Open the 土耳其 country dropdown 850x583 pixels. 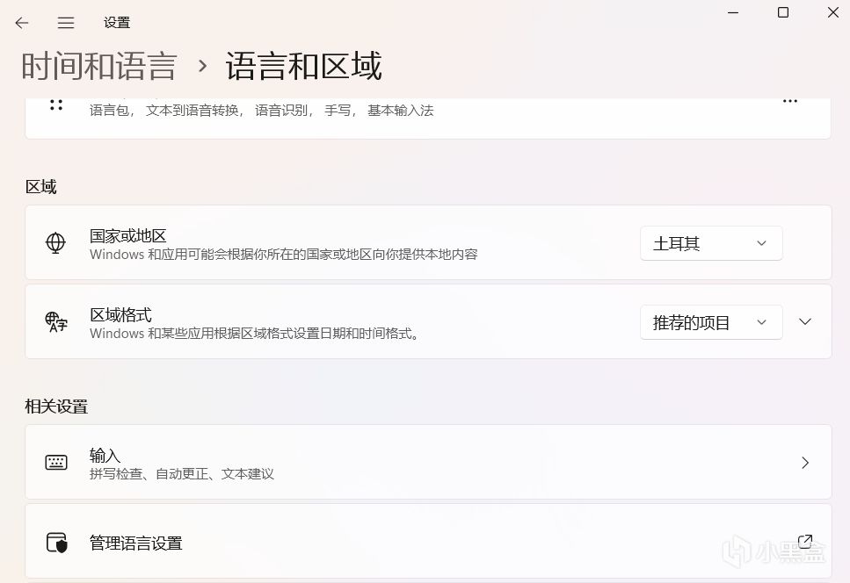tap(711, 243)
